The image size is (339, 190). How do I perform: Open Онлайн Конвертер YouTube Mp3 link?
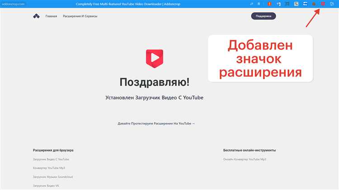[245, 159]
